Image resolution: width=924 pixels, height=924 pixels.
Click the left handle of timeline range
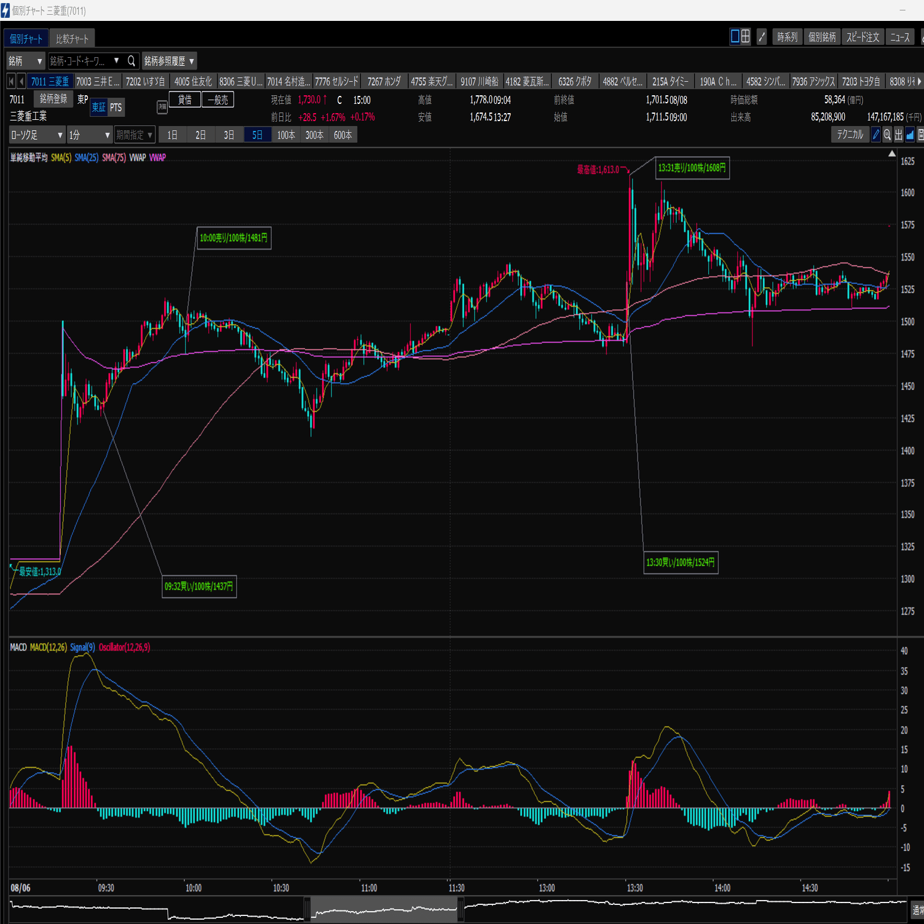(307, 909)
